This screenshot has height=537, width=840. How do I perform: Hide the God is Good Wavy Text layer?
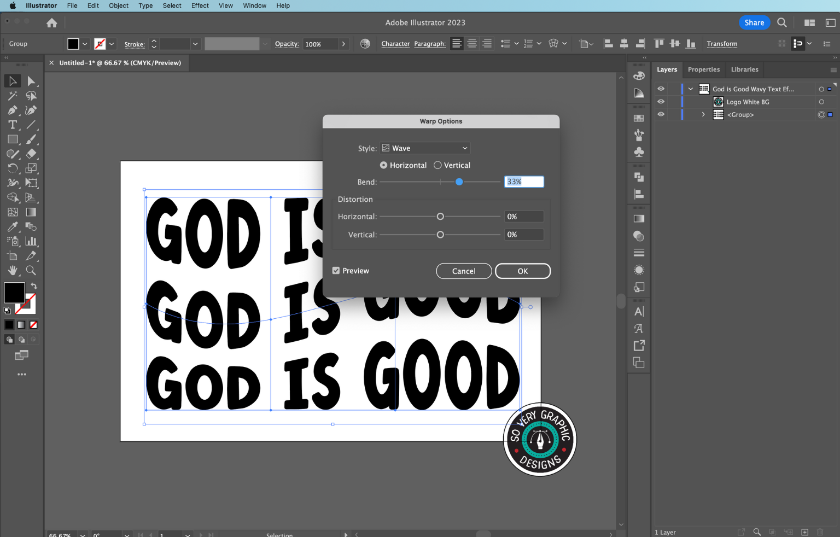[661, 89]
